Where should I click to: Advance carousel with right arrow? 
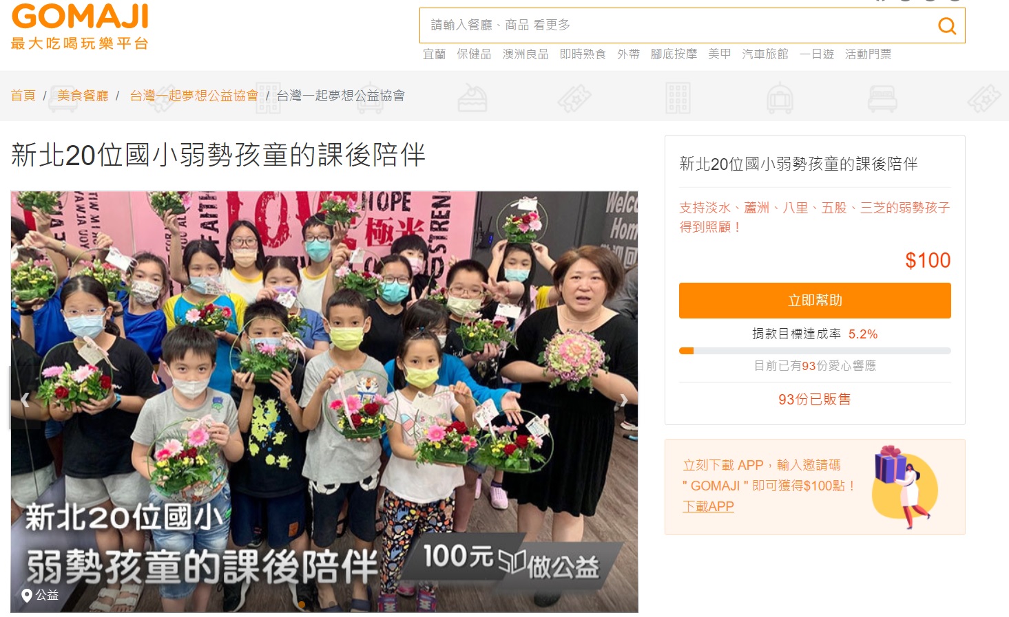624,400
